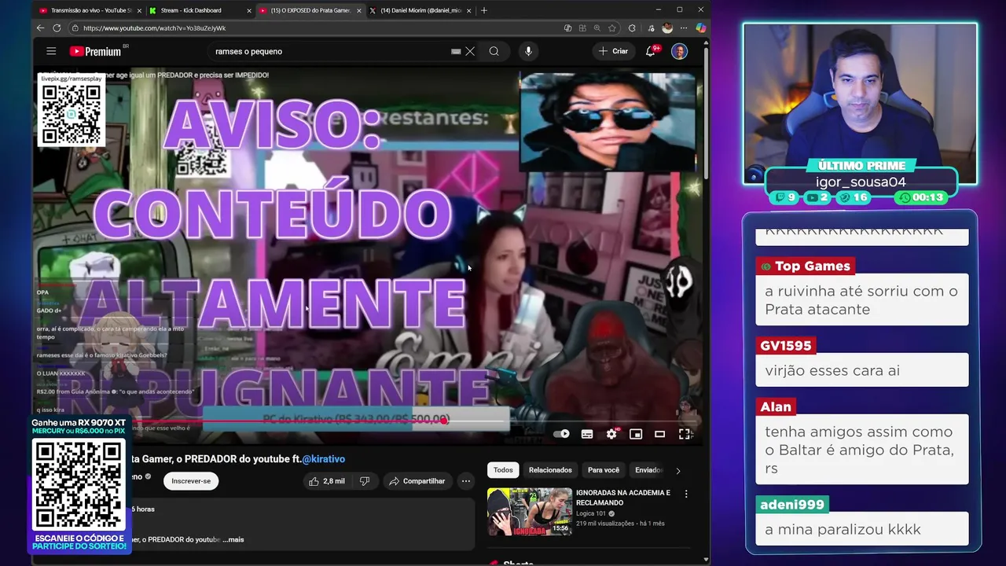Close the O EXPOSED do Prata tab
This screenshot has width=1006, height=566.
coord(359,10)
